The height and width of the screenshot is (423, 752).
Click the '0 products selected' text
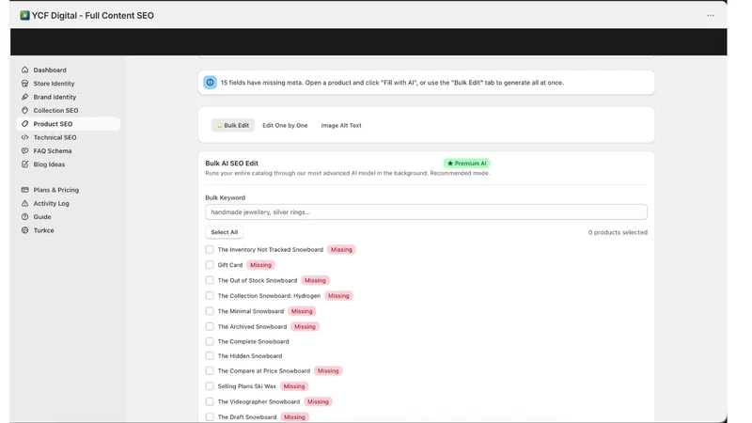tap(618, 232)
